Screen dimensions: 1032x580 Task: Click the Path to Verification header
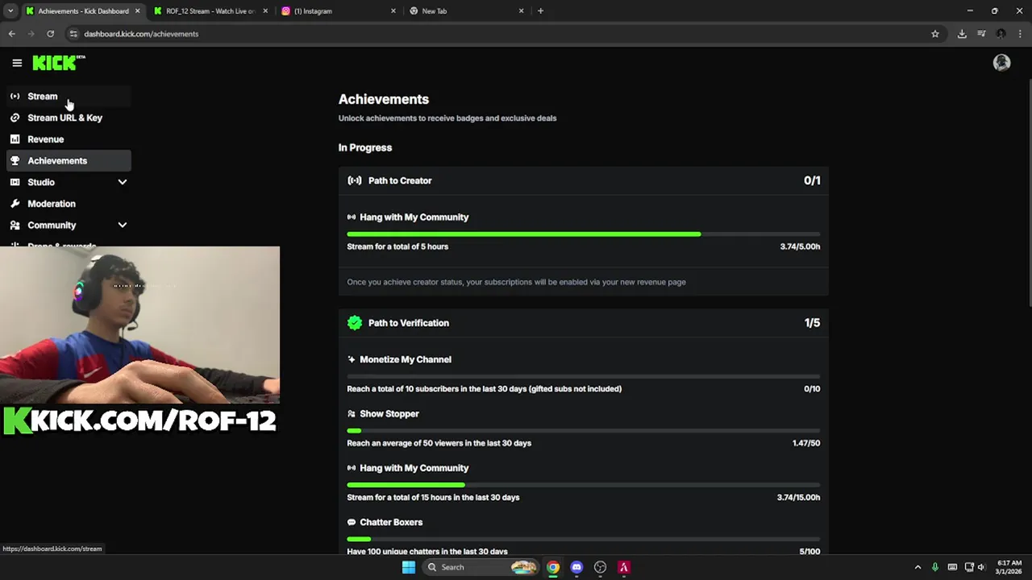pos(584,323)
